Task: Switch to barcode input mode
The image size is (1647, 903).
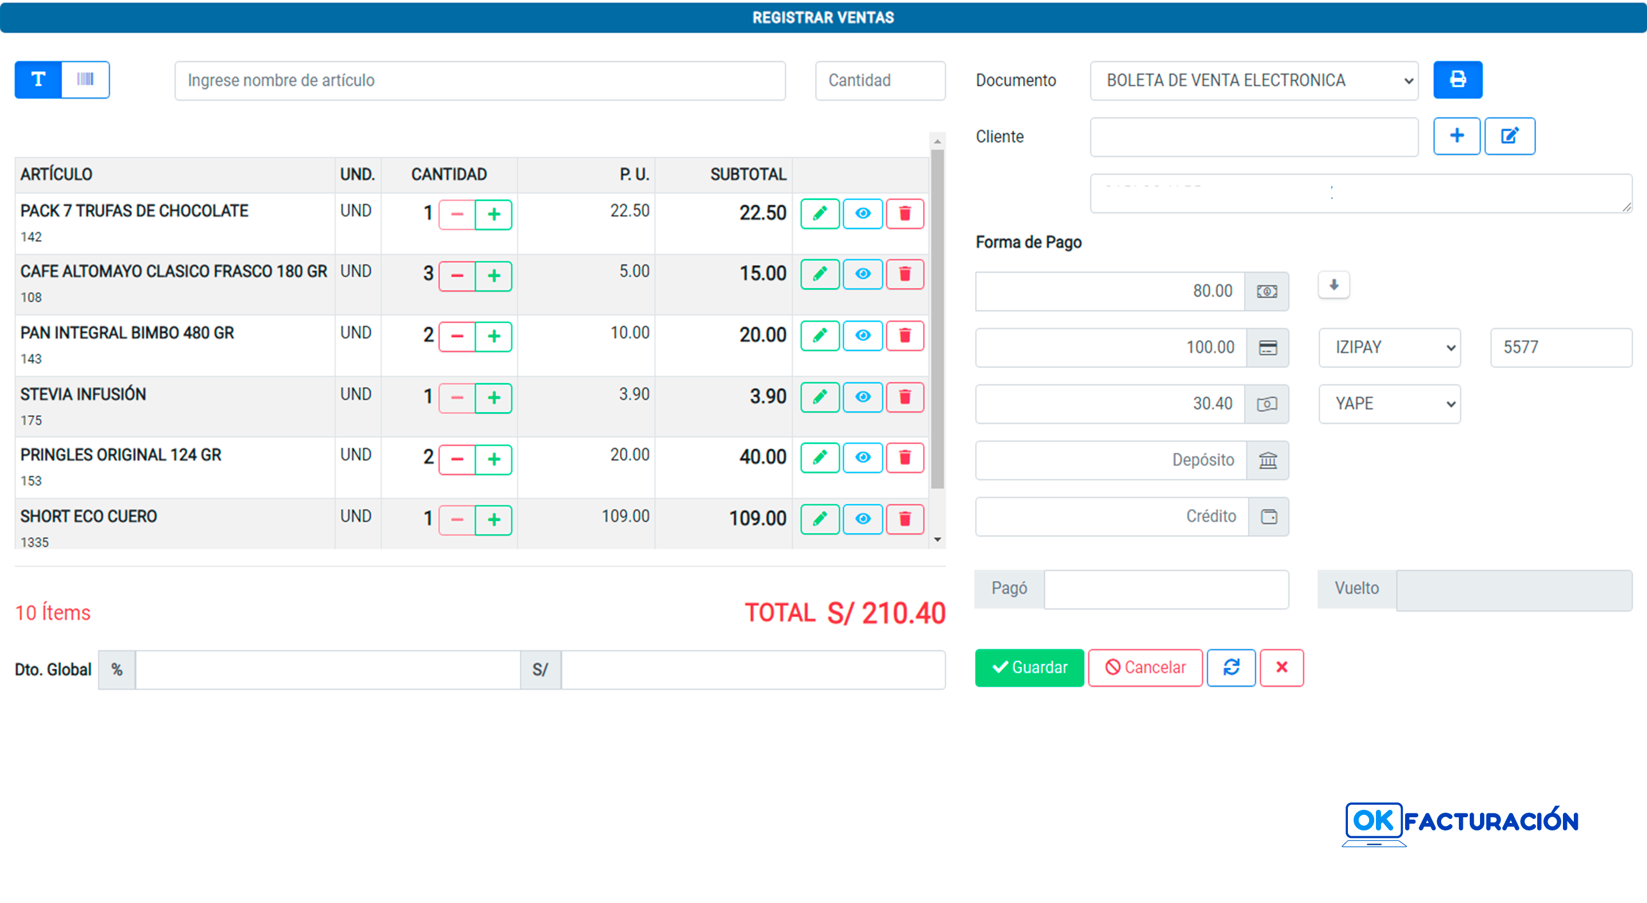Action: (x=85, y=79)
